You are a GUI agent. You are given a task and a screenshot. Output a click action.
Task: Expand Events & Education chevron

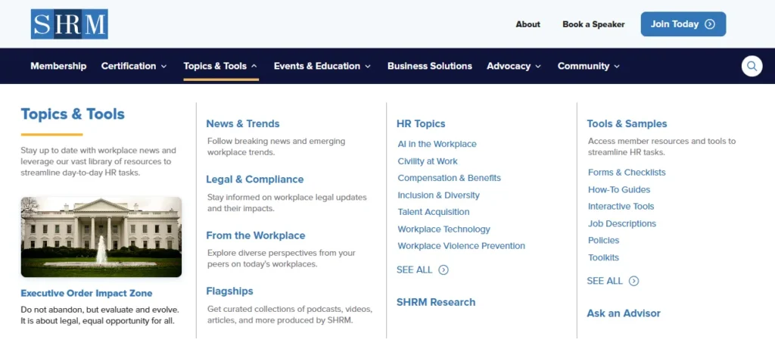368,67
